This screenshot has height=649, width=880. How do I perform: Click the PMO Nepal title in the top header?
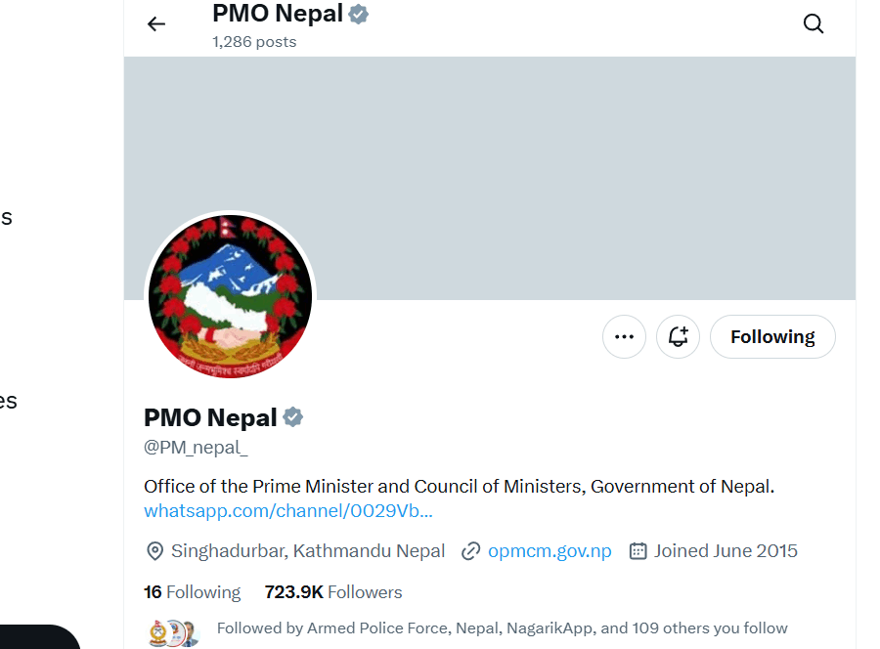(277, 15)
